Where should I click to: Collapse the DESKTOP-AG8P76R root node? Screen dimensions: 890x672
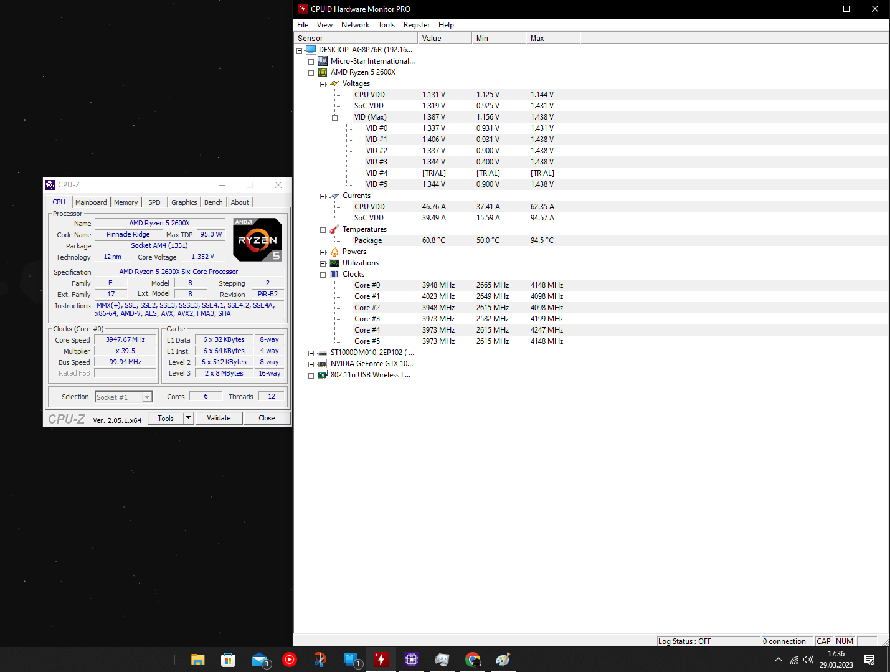point(299,50)
